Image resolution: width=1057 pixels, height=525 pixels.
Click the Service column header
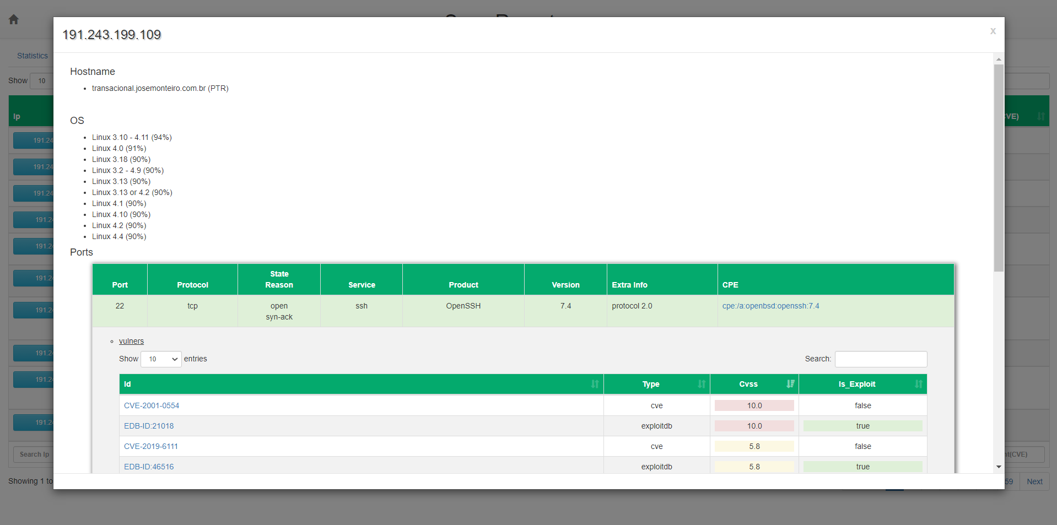(362, 279)
